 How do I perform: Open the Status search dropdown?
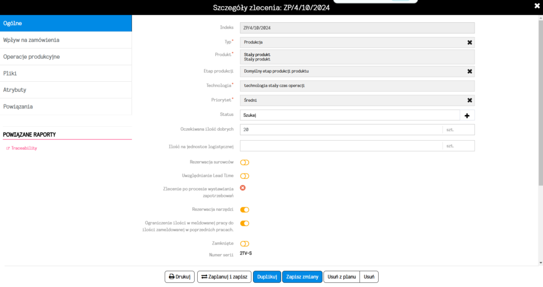(349, 115)
